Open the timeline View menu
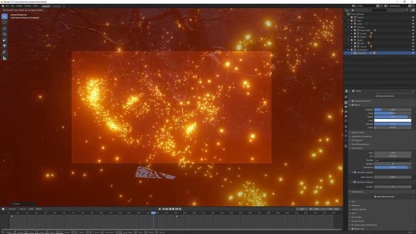Viewport: 416px width, 234px height. coord(31,209)
